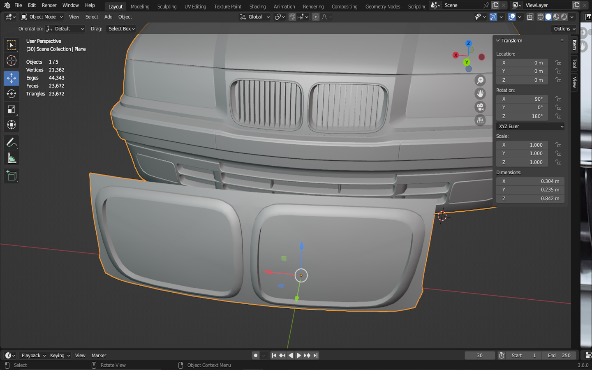Select the Measure ruler tool
The width and height of the screenshot is (592, 370).
12,158
